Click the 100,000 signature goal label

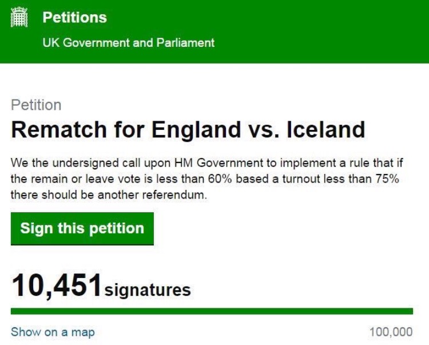391,332
